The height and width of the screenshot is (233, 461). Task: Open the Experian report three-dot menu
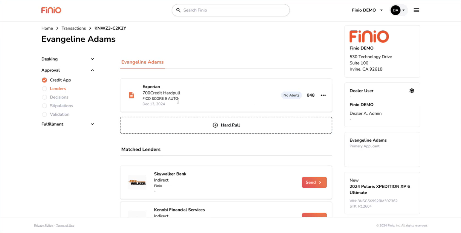pos(323,95)
